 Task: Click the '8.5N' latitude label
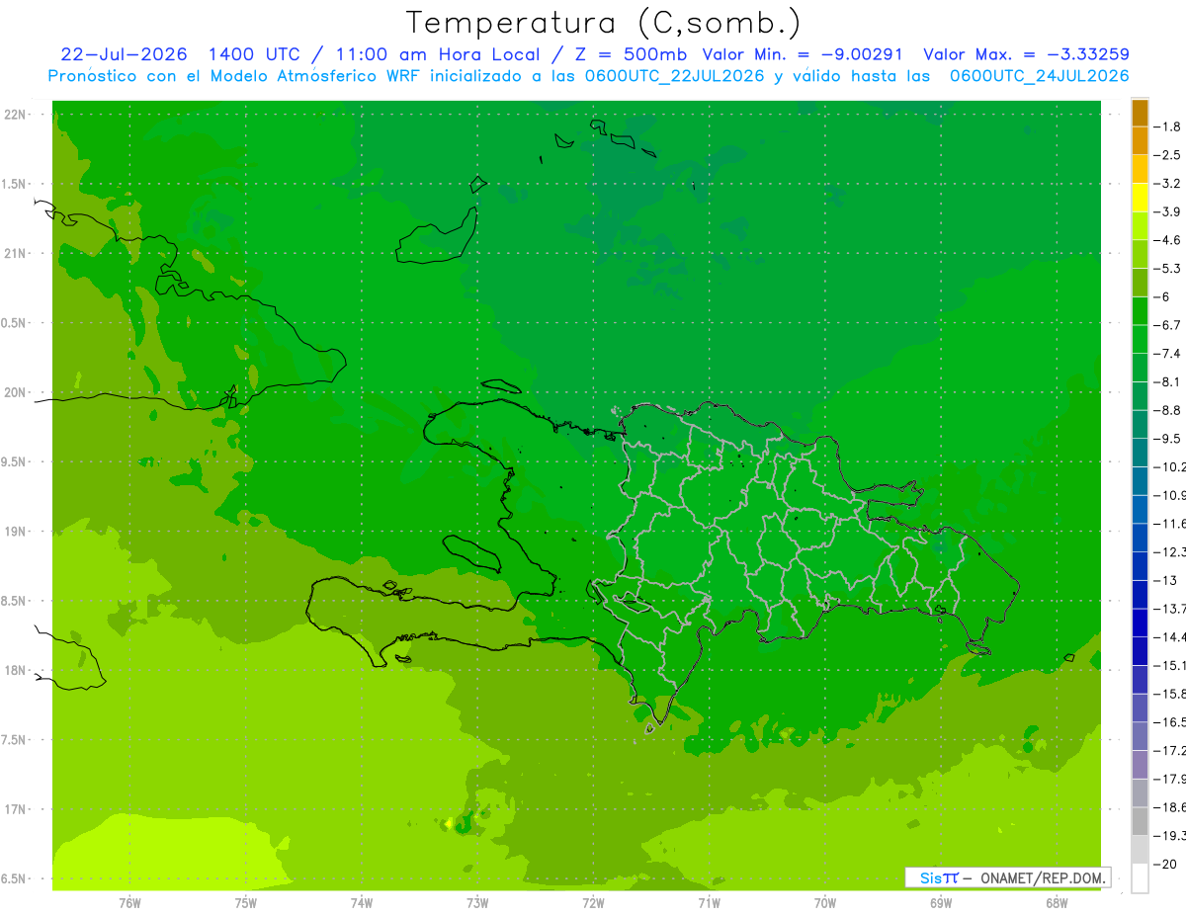[15, 601]
